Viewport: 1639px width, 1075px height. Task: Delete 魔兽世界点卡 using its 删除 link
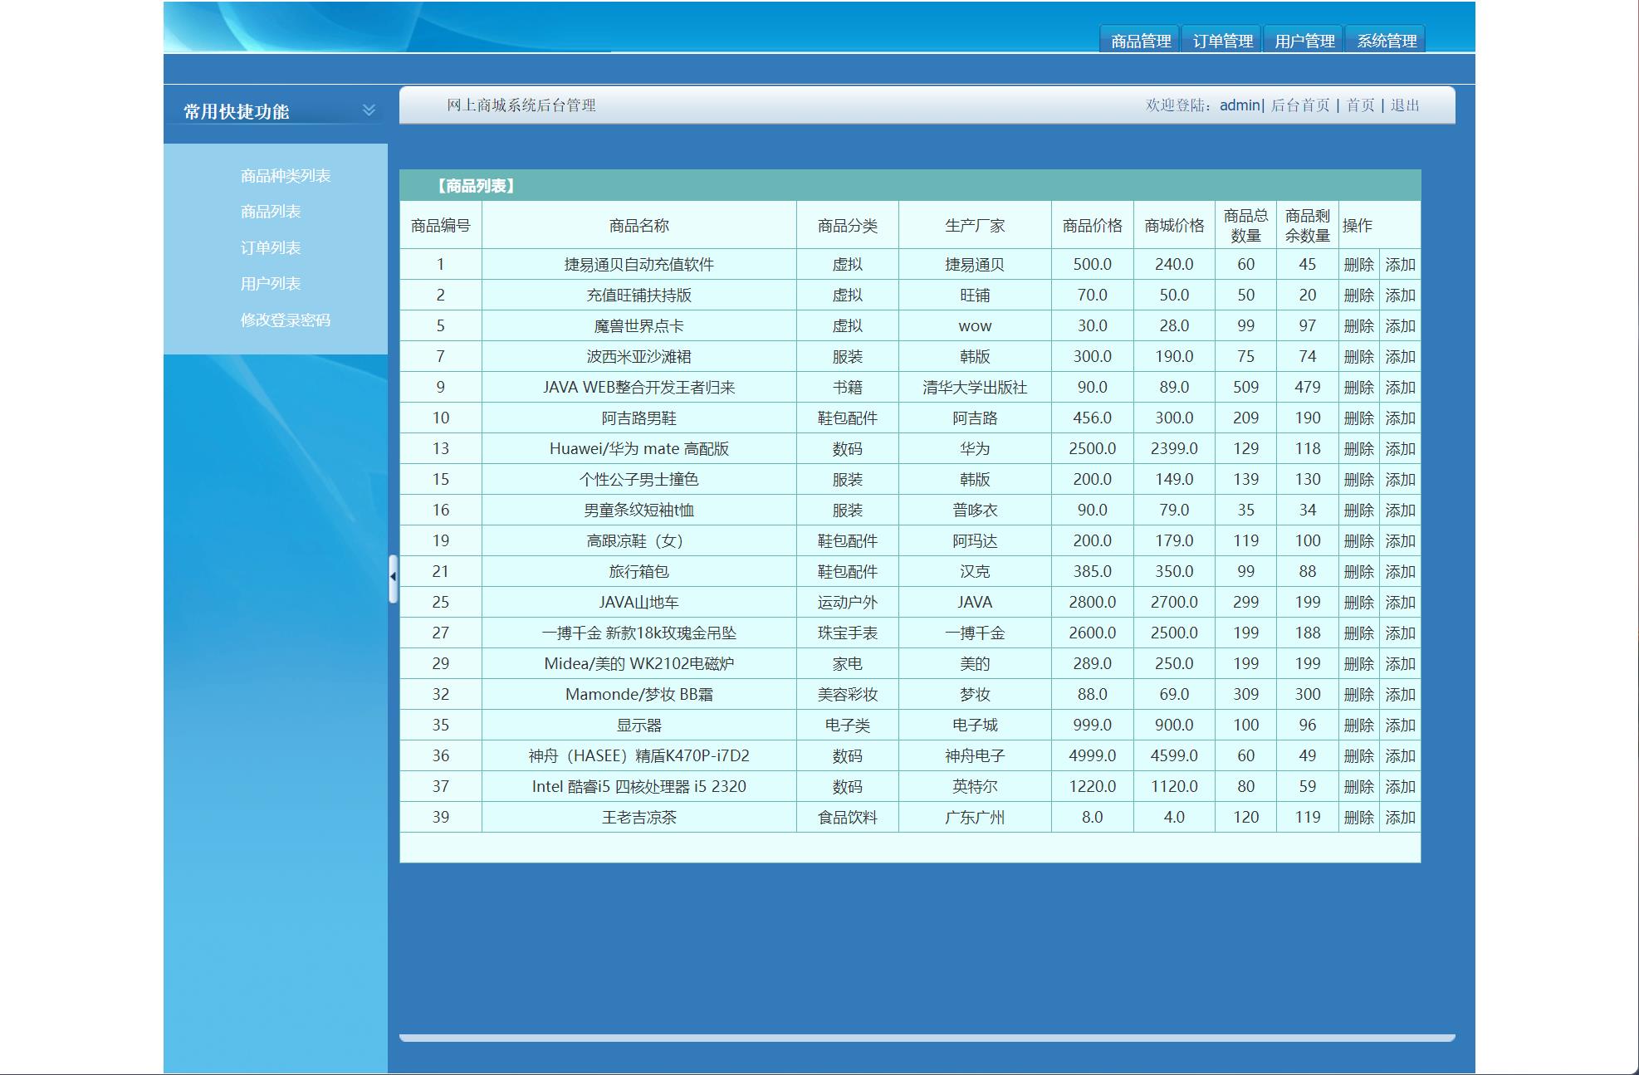(1358, 325)
